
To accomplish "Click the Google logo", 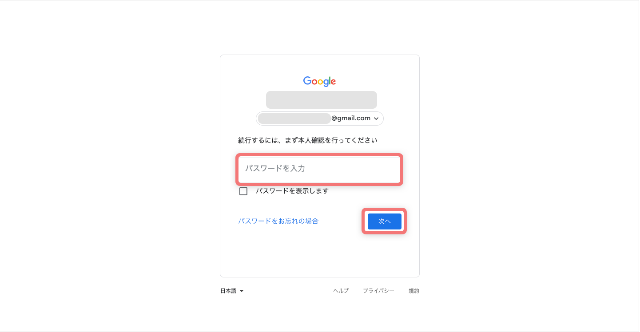I will coord(319,81).
